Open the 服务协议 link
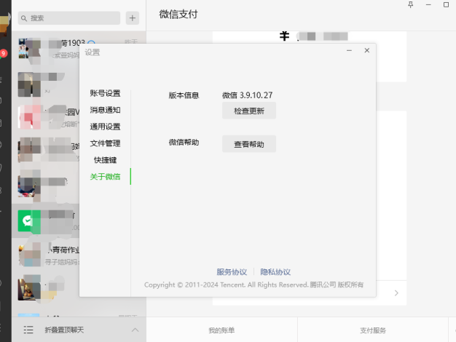The image size is (456, 342). tap(232, 272)
